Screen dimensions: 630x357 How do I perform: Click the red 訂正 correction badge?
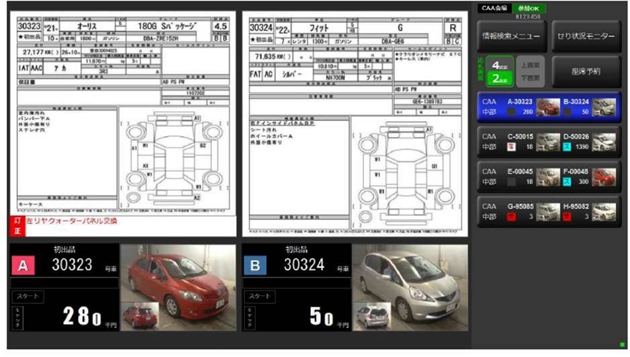(x=17, y=226)
